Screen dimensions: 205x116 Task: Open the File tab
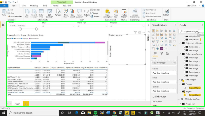(4, 6)
